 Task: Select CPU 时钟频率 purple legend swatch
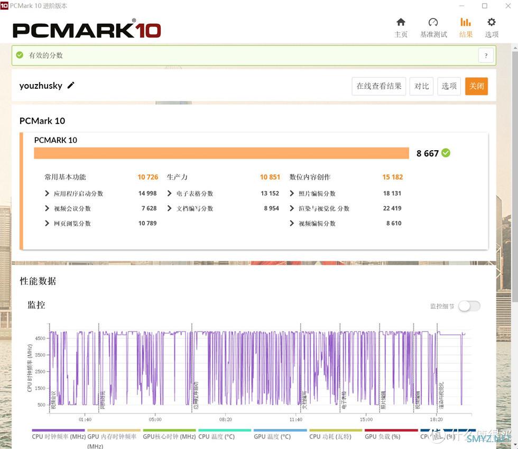(x=58, y=430)
